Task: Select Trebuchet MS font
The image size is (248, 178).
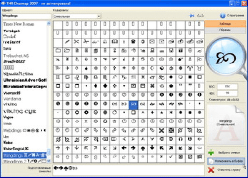Action: [x=16, y=55]
